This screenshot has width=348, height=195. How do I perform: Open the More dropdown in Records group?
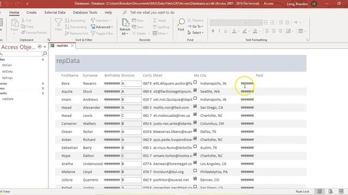point(160,34)
